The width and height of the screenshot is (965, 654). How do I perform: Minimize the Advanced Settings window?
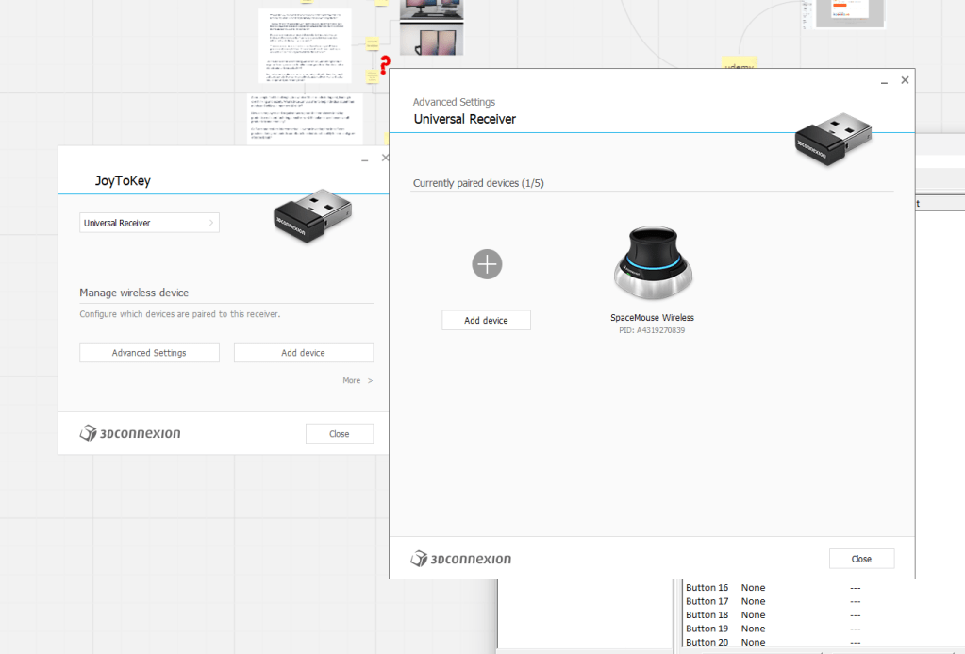coord(885,80)
